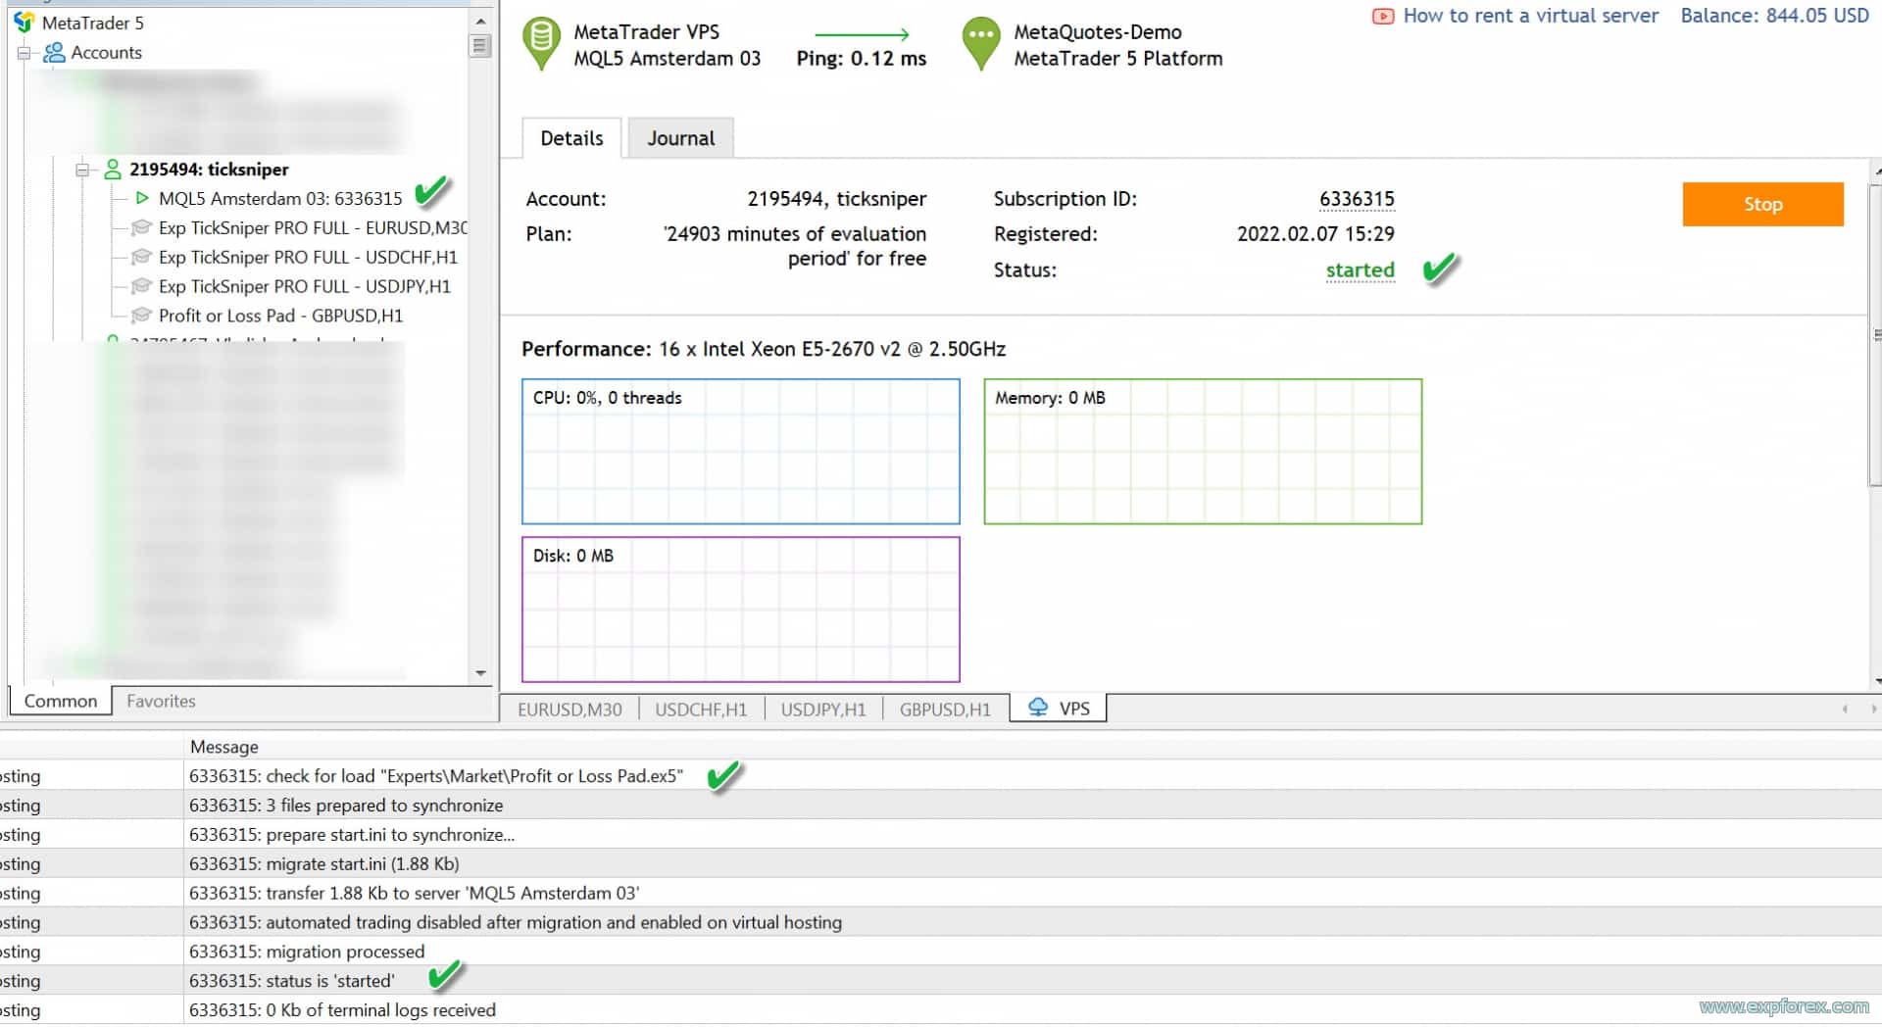
Task: Switch to the GBPUSD,H1 chart tab
Action: (945, 709)
